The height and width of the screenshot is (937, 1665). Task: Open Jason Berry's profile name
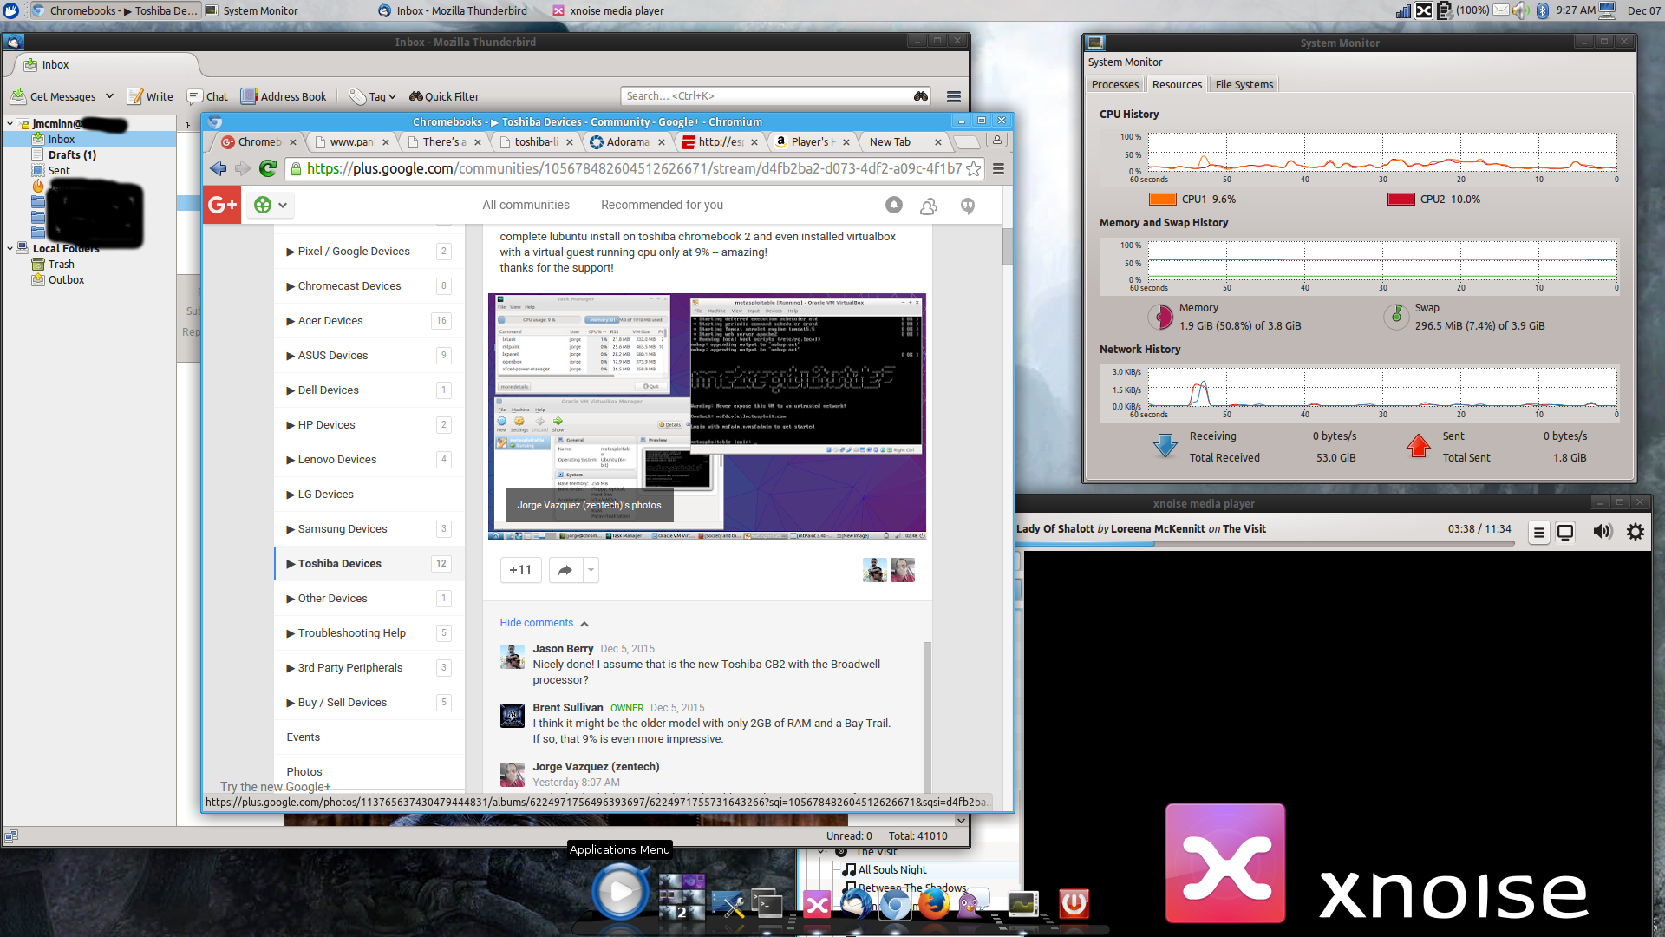(x=563, y=649)
